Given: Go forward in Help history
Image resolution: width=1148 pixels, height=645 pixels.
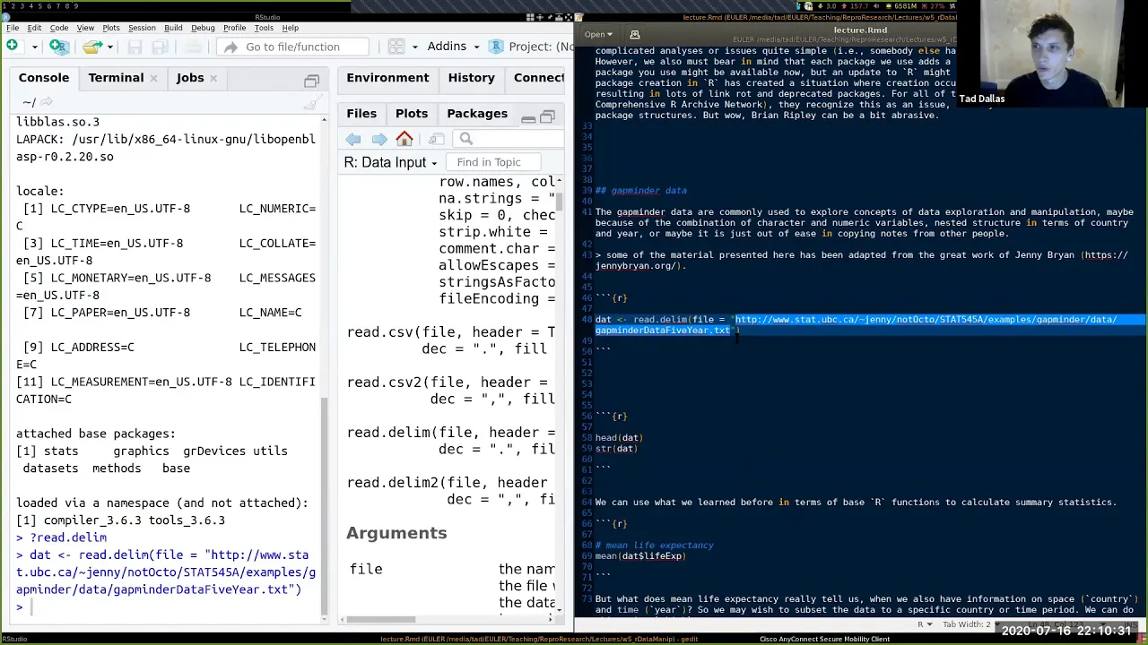Looking at the screenshot, I should pyautogui.click(x=379, y=139).
